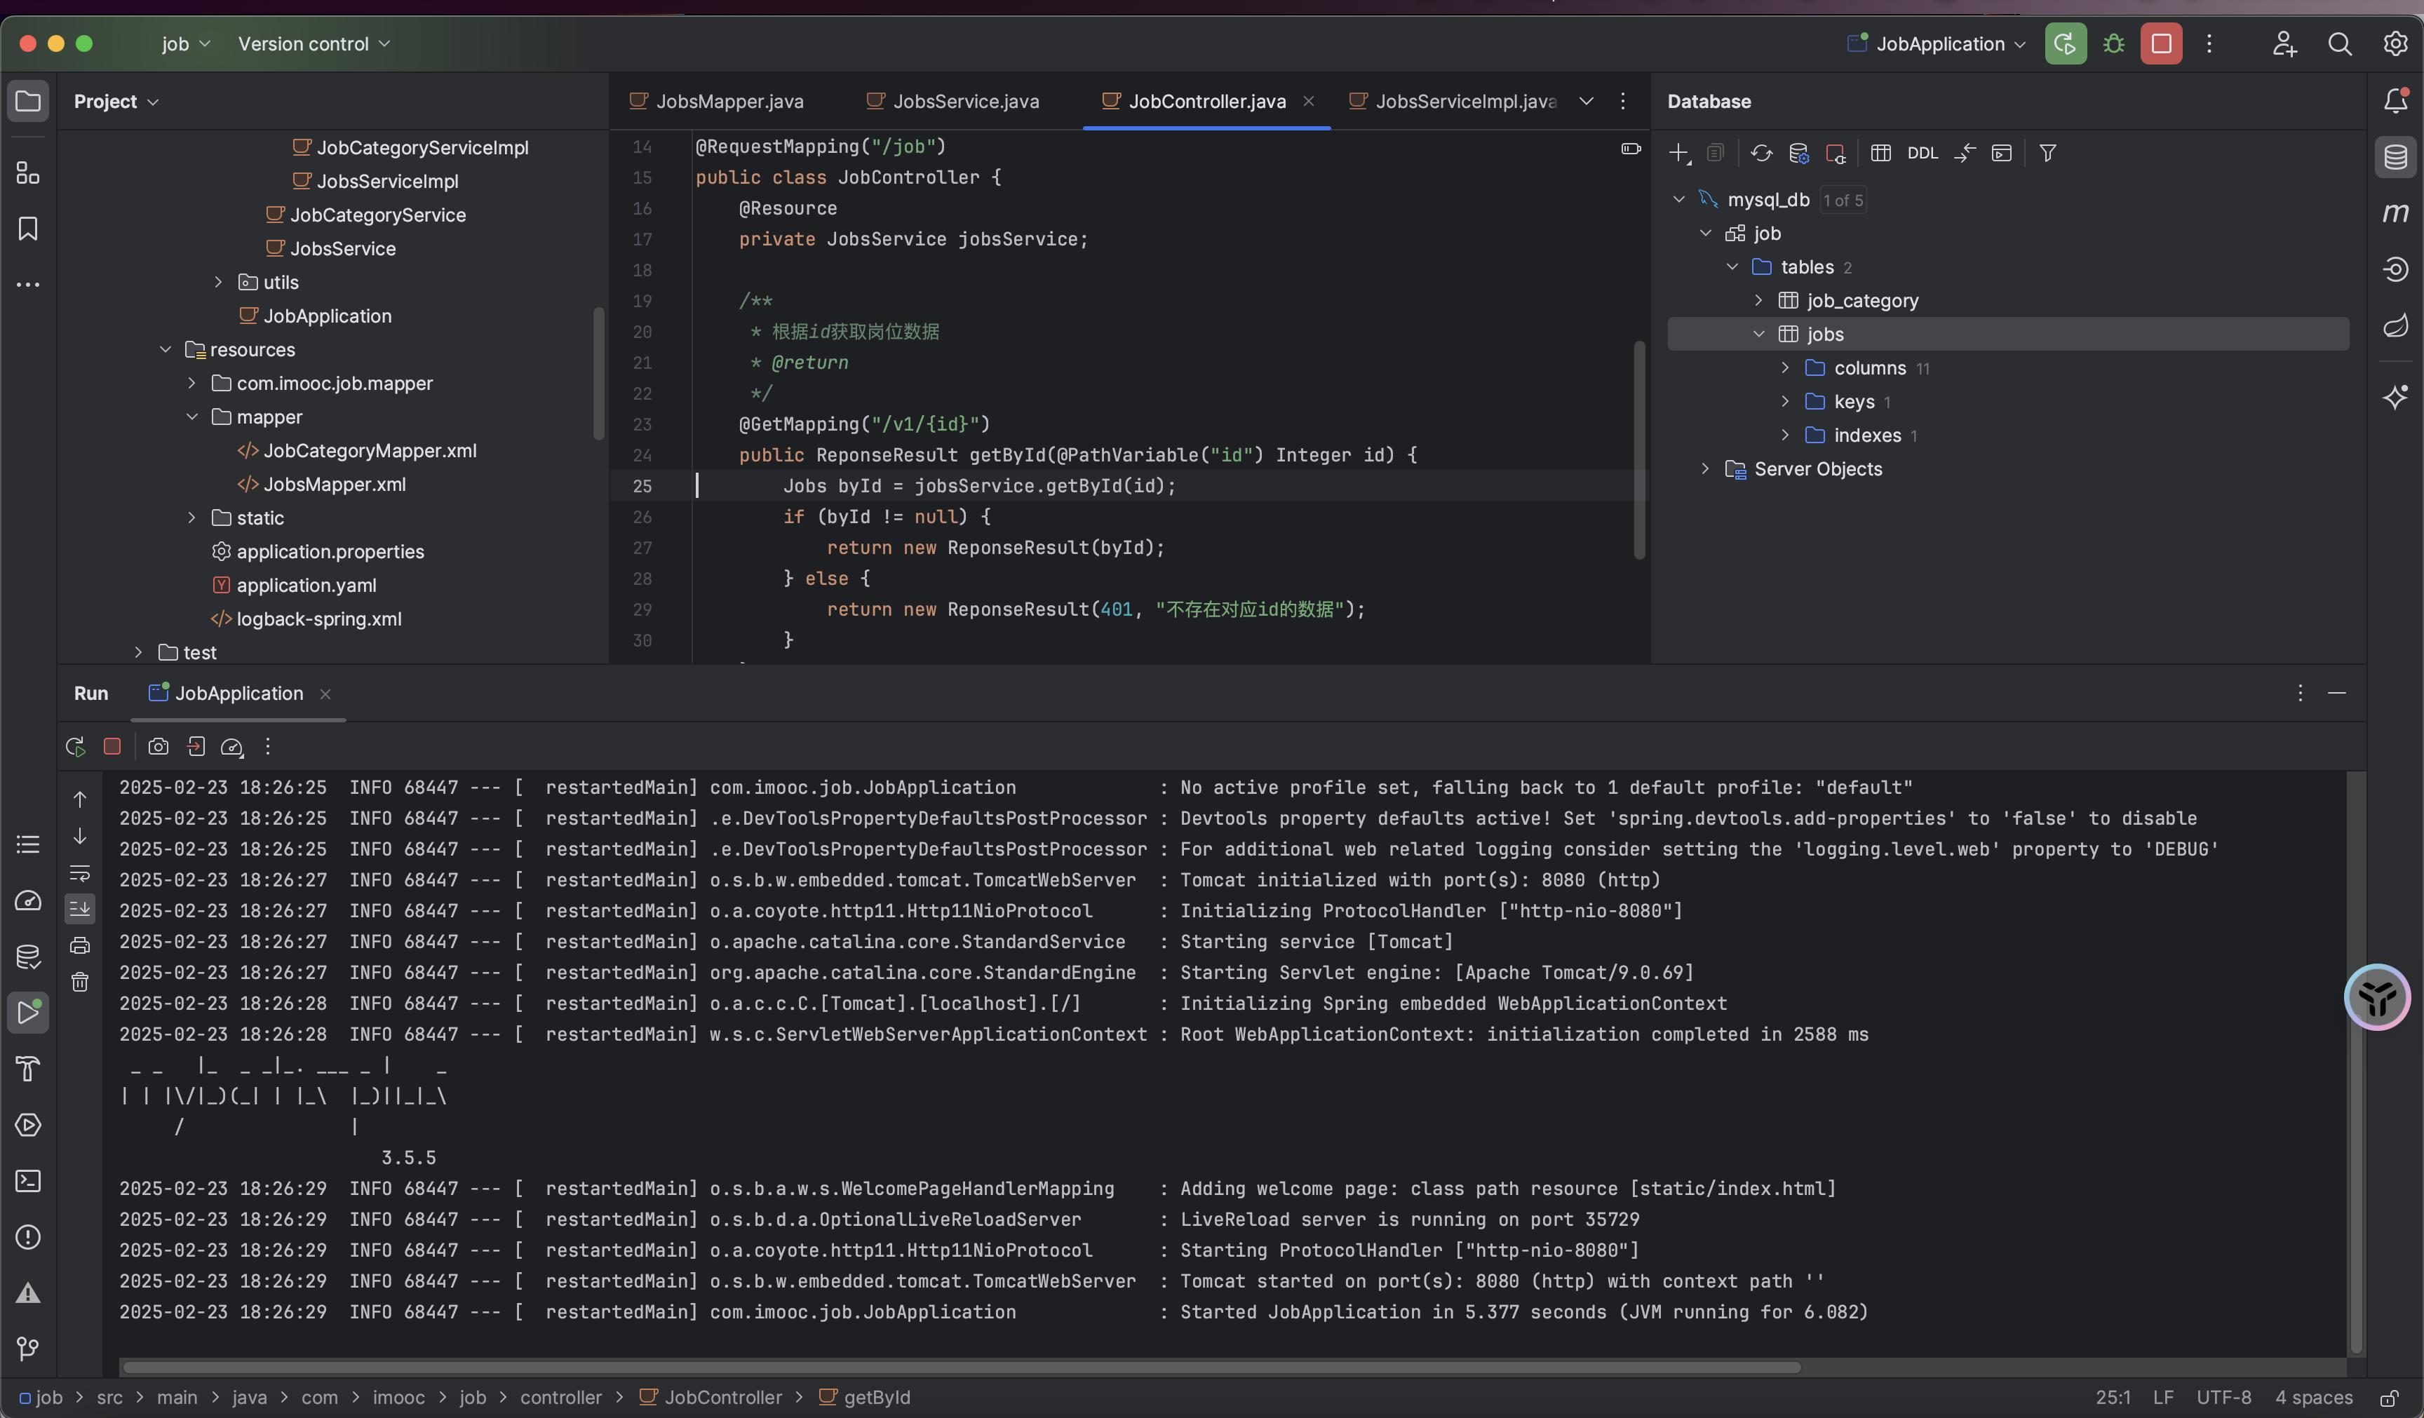Open the Terminal tool window icon

(x=28, y=1180)
